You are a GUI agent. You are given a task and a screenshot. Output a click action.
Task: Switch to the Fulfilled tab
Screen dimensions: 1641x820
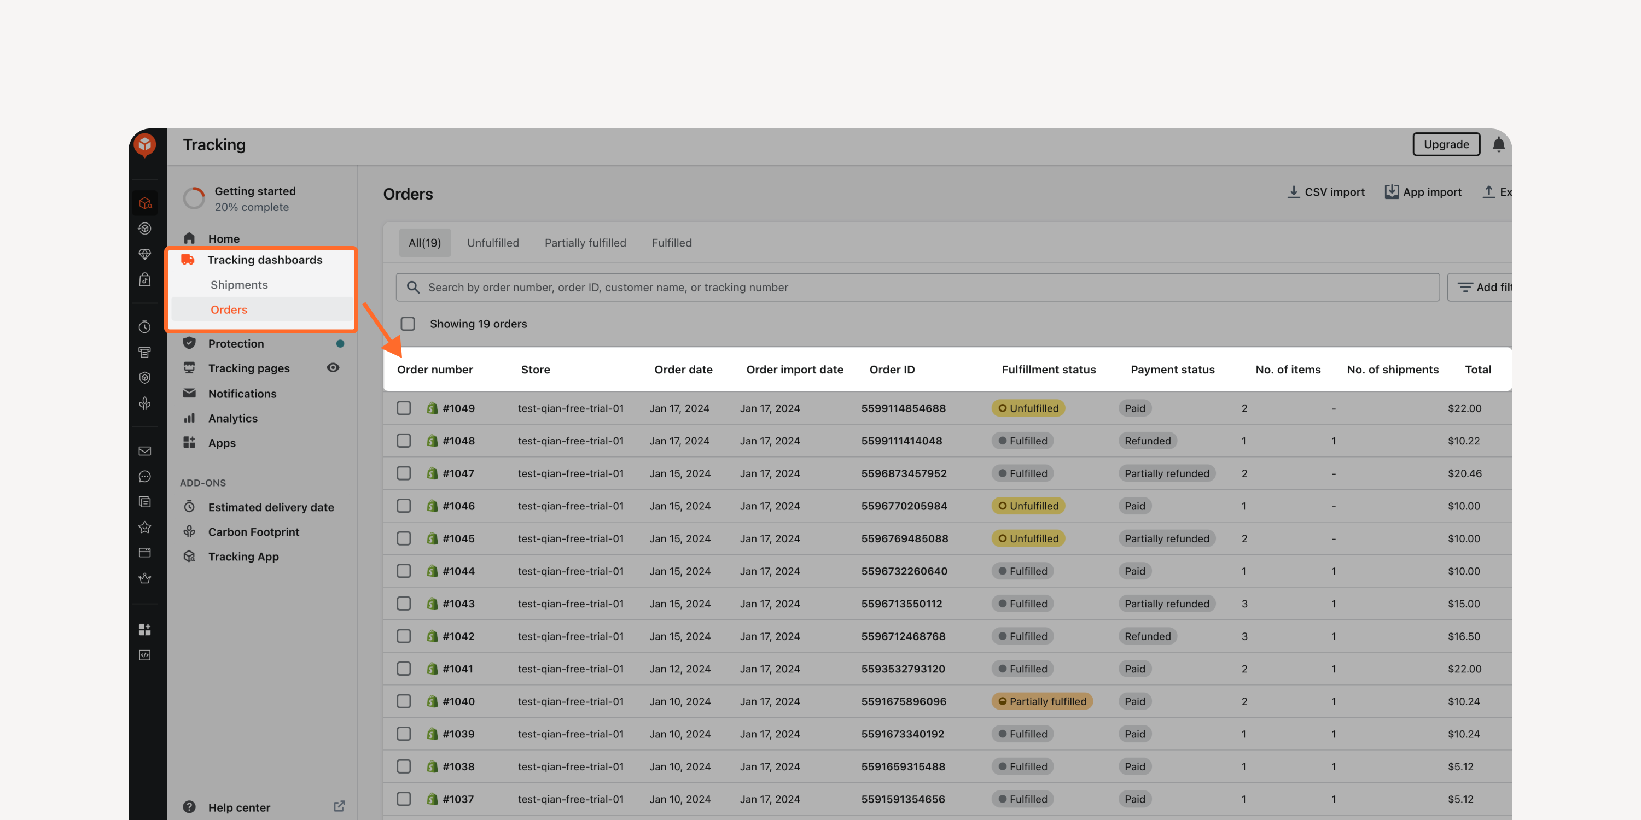[671, 243]
